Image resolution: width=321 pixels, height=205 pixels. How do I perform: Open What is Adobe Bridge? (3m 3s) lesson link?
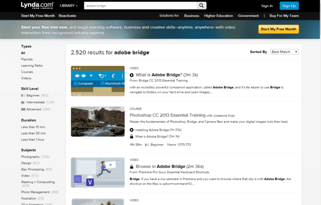[x=157, y=136]
